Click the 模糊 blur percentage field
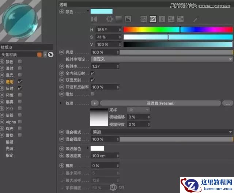 105,166
